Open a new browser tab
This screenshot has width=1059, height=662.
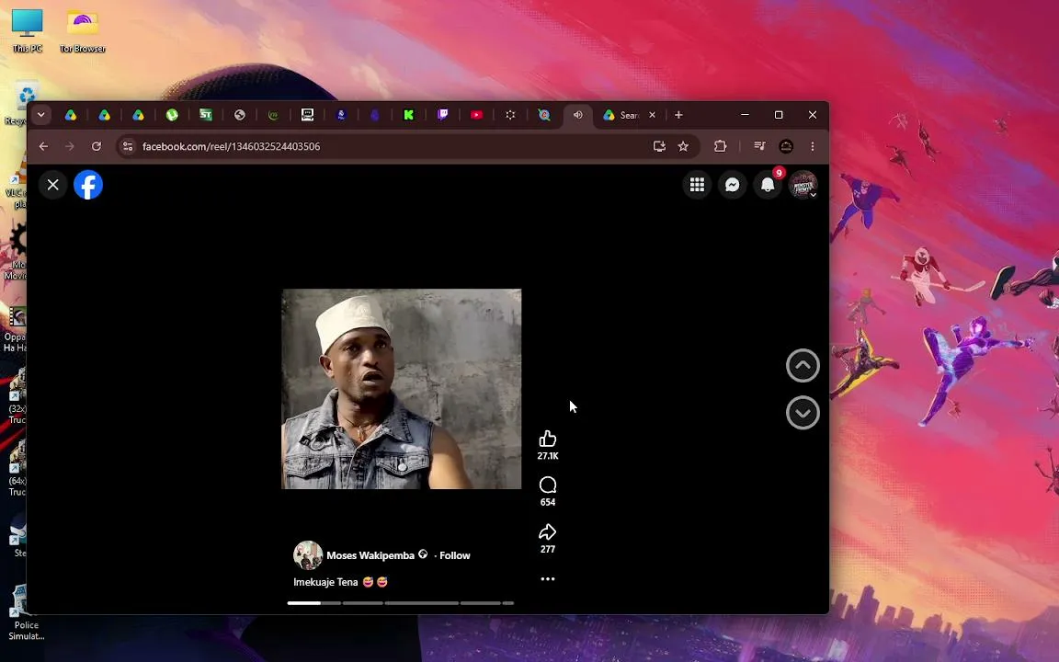[x=678, y=115]
